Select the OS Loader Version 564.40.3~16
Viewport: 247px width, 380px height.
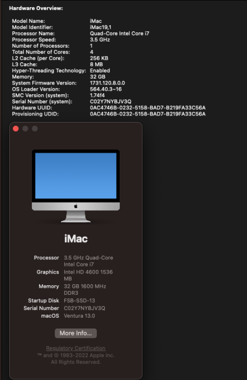click(x=106, y=89)
